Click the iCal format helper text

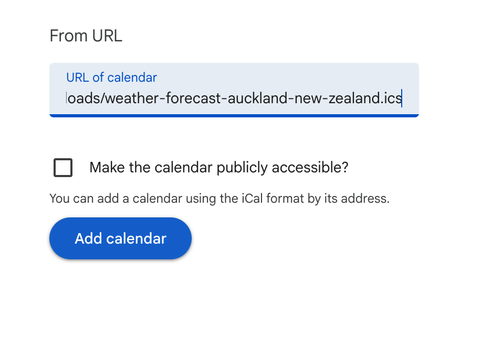[x=219, y=199]
